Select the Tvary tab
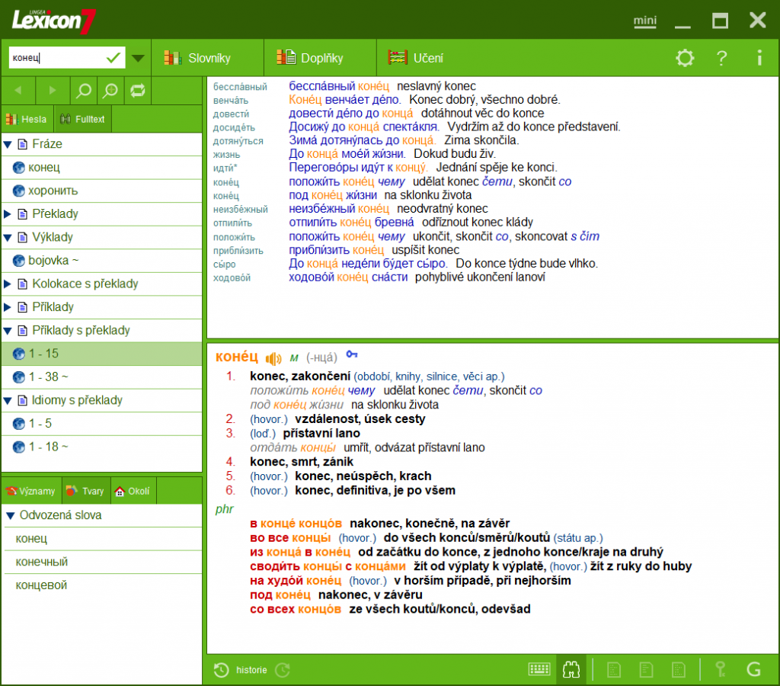This screenshot has width=780, height=686. pos(85,491)
